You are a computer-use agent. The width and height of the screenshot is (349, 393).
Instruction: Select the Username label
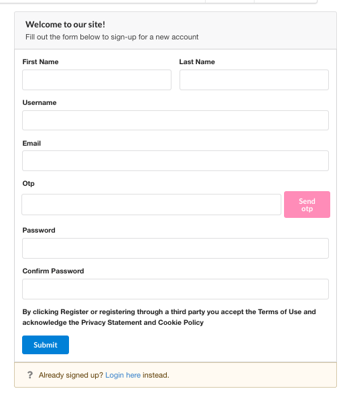(x=40, y=103)
